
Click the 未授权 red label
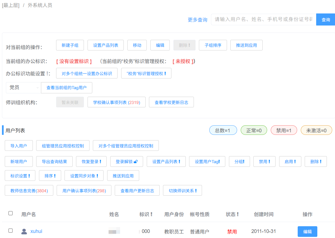(x=183, y=61)
